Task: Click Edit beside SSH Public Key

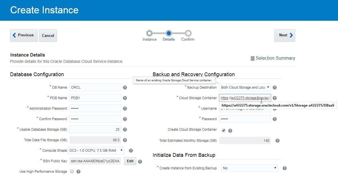Action: click(x=130, y=161)
